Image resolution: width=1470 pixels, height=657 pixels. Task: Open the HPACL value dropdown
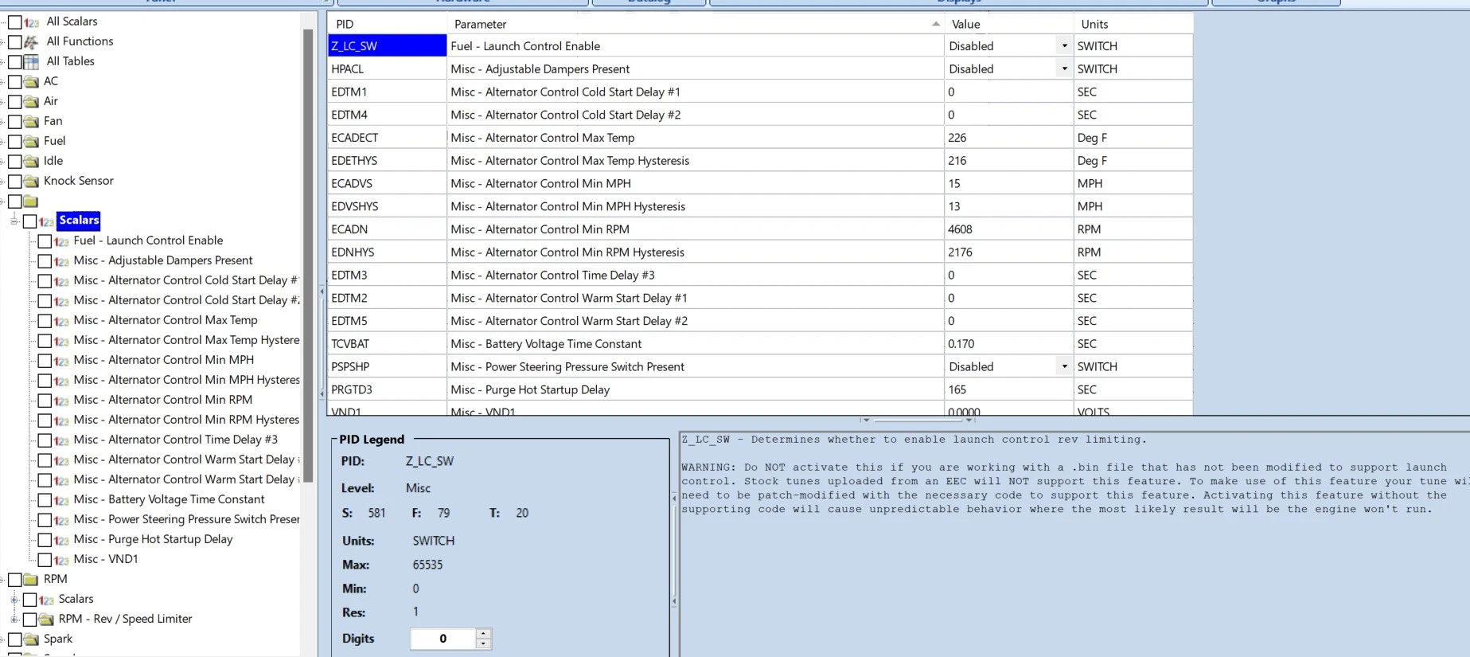pyautogui.click(x=1064, y=68)
